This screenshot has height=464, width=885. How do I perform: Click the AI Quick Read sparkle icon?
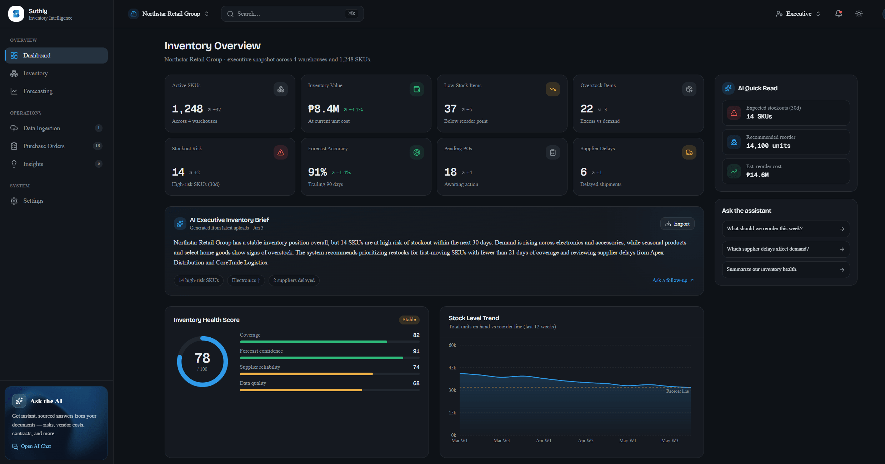click(x=728, y=88)
